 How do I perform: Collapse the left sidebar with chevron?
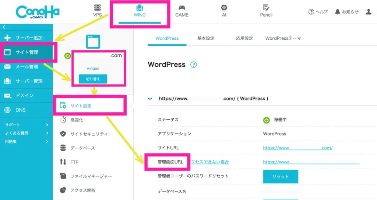4,27
